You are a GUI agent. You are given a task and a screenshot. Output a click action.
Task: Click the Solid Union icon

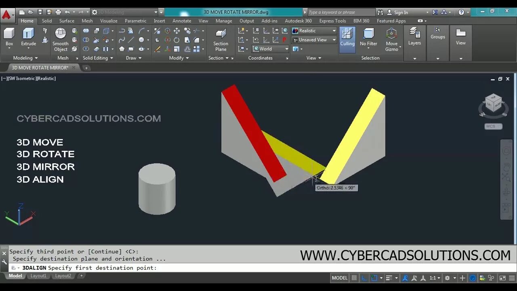point(86,31)
